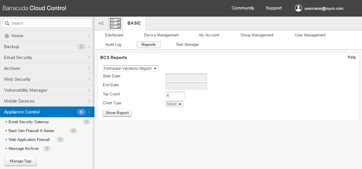Switch to Group Management tab
362x169 pixels.
(x=257, y=35)
